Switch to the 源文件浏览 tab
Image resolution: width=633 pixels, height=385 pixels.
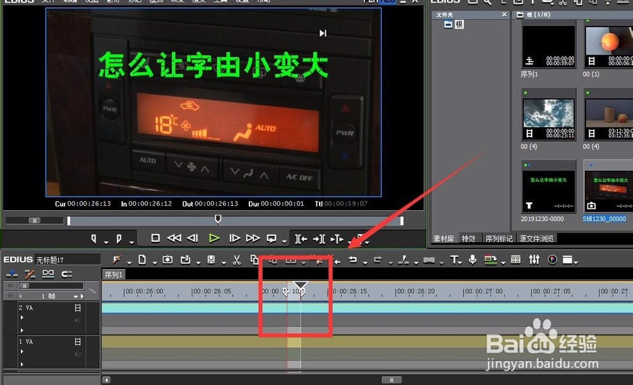point(536,239)
